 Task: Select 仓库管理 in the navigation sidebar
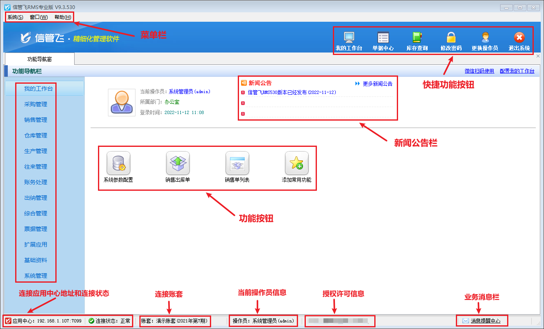click(x=36, y=135)
